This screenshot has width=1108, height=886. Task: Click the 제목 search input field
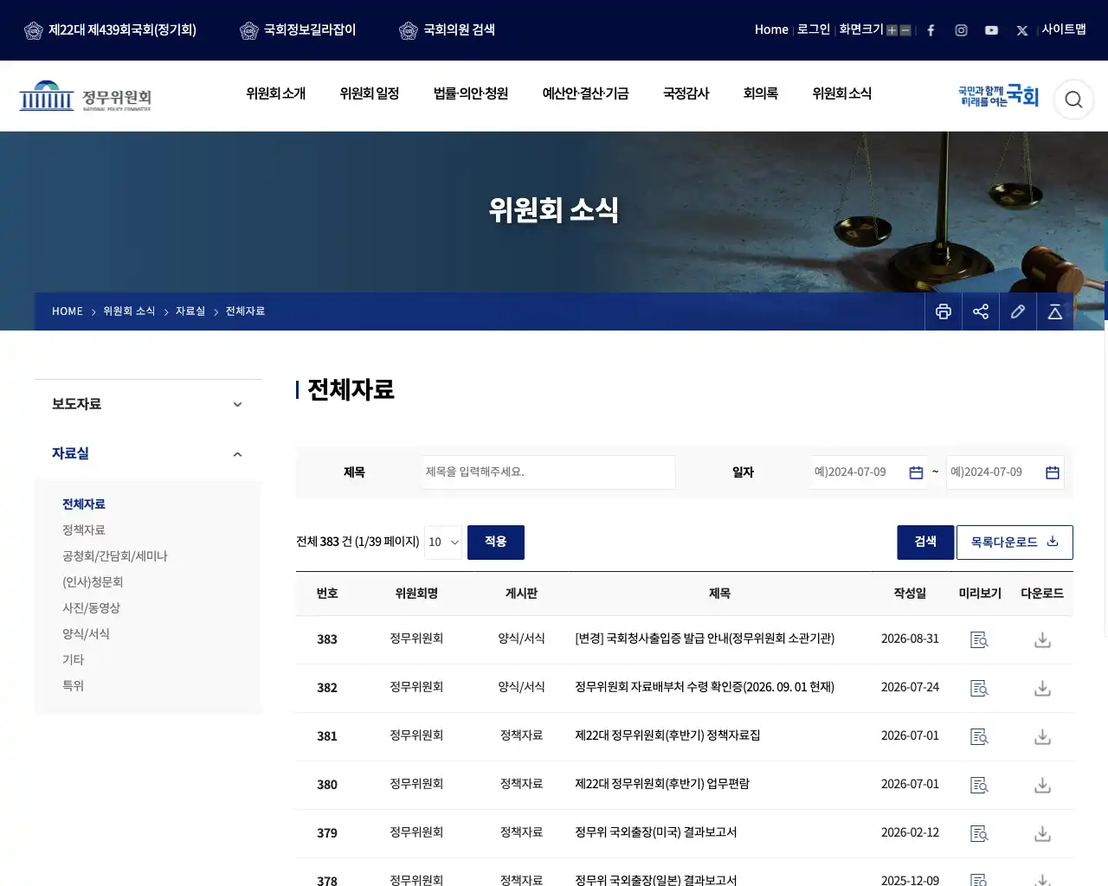(x=549, y=472)
